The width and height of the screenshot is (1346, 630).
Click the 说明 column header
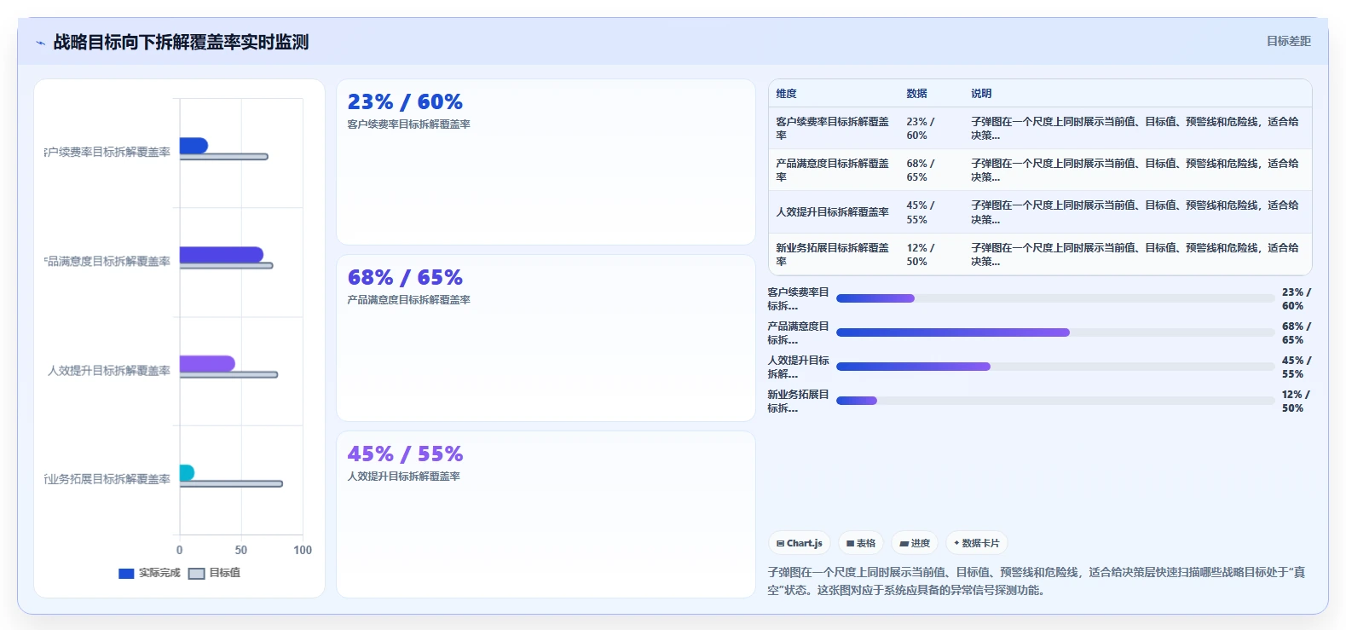click(981, 94)
